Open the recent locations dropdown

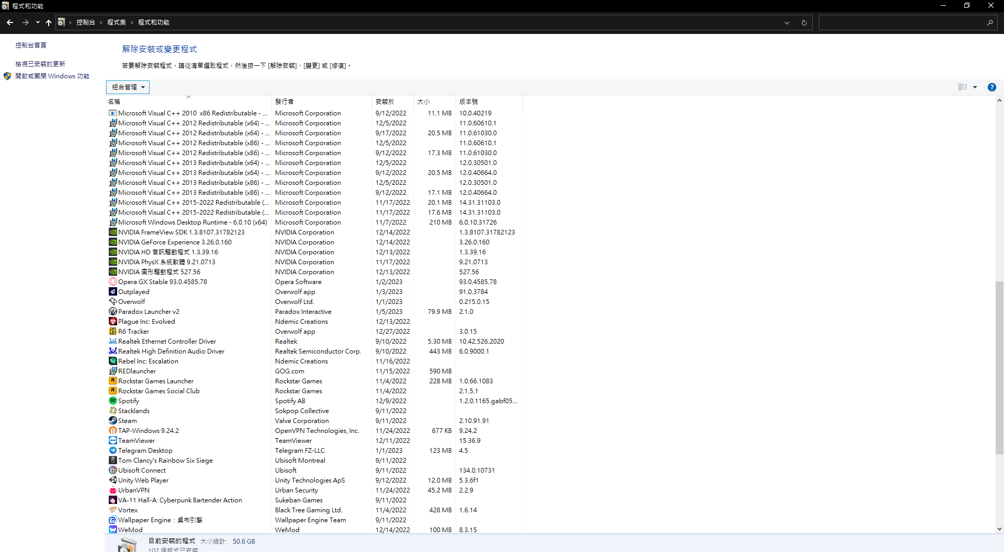tap(38, 22)
